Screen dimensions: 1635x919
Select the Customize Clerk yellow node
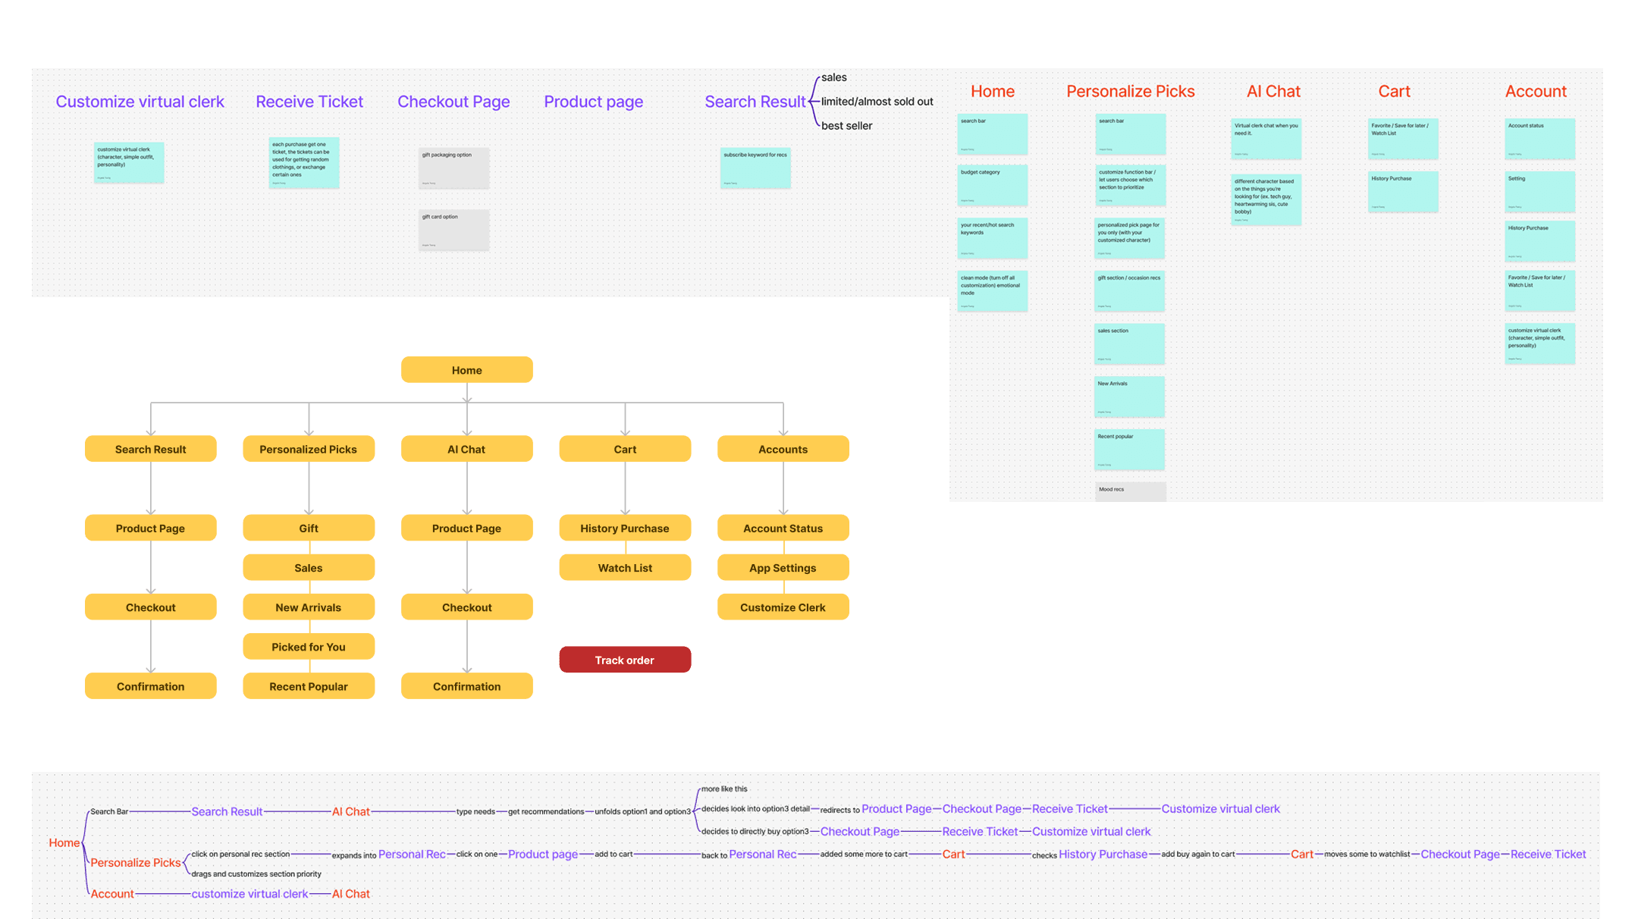(x=783, y=607)
